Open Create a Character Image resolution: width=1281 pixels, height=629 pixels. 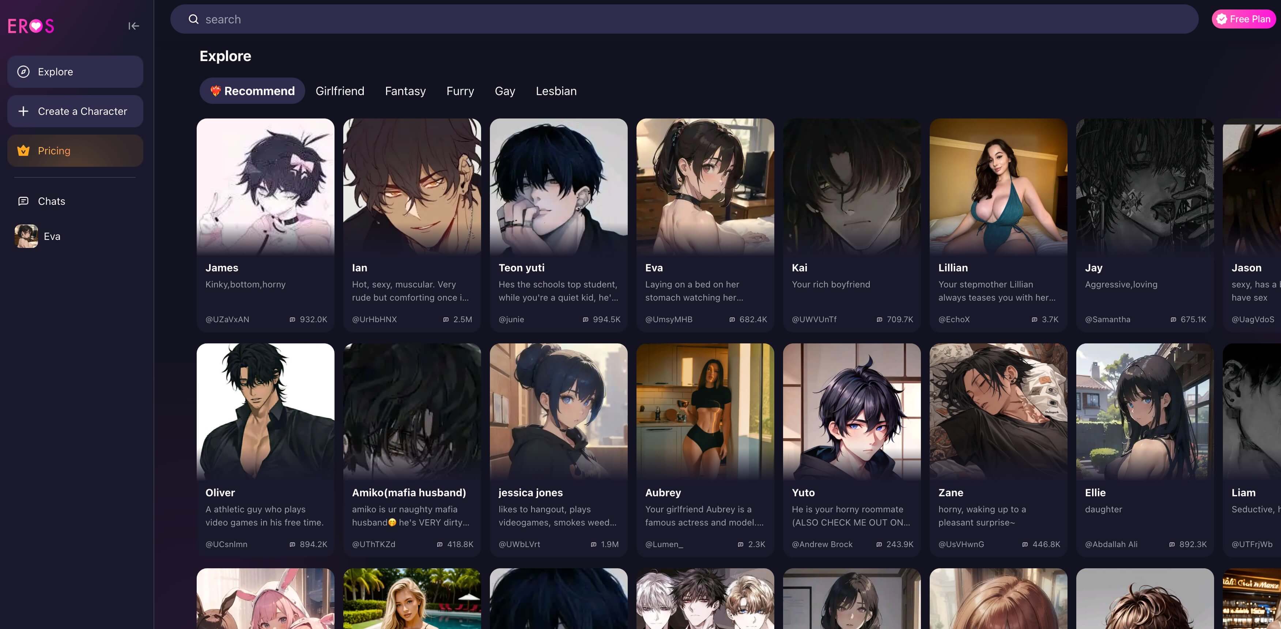click(75, 111)
